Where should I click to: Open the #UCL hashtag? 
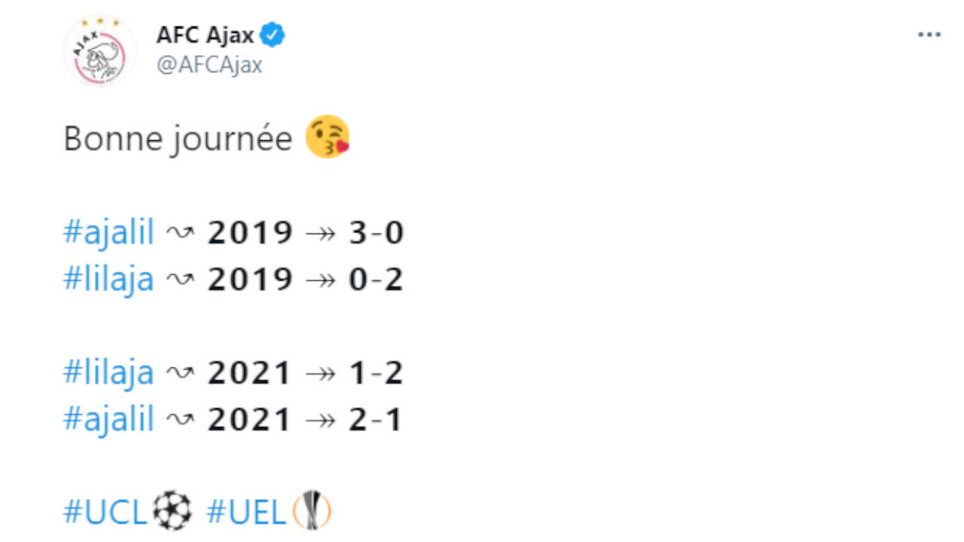[x=105, y=512]
